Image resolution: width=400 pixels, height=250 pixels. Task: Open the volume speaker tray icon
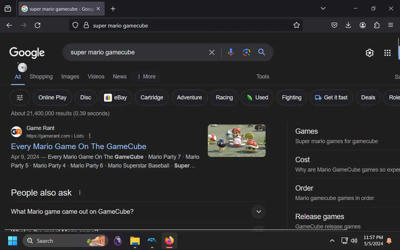click(354, 241)
